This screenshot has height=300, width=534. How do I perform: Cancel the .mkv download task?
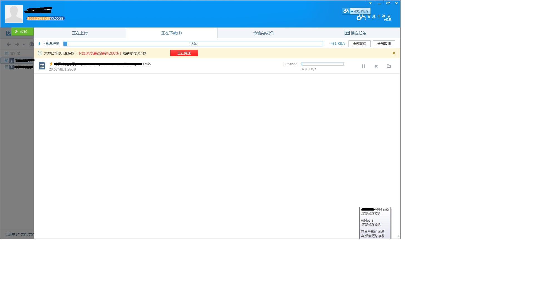pyautogui.click(x=376, y=66)
